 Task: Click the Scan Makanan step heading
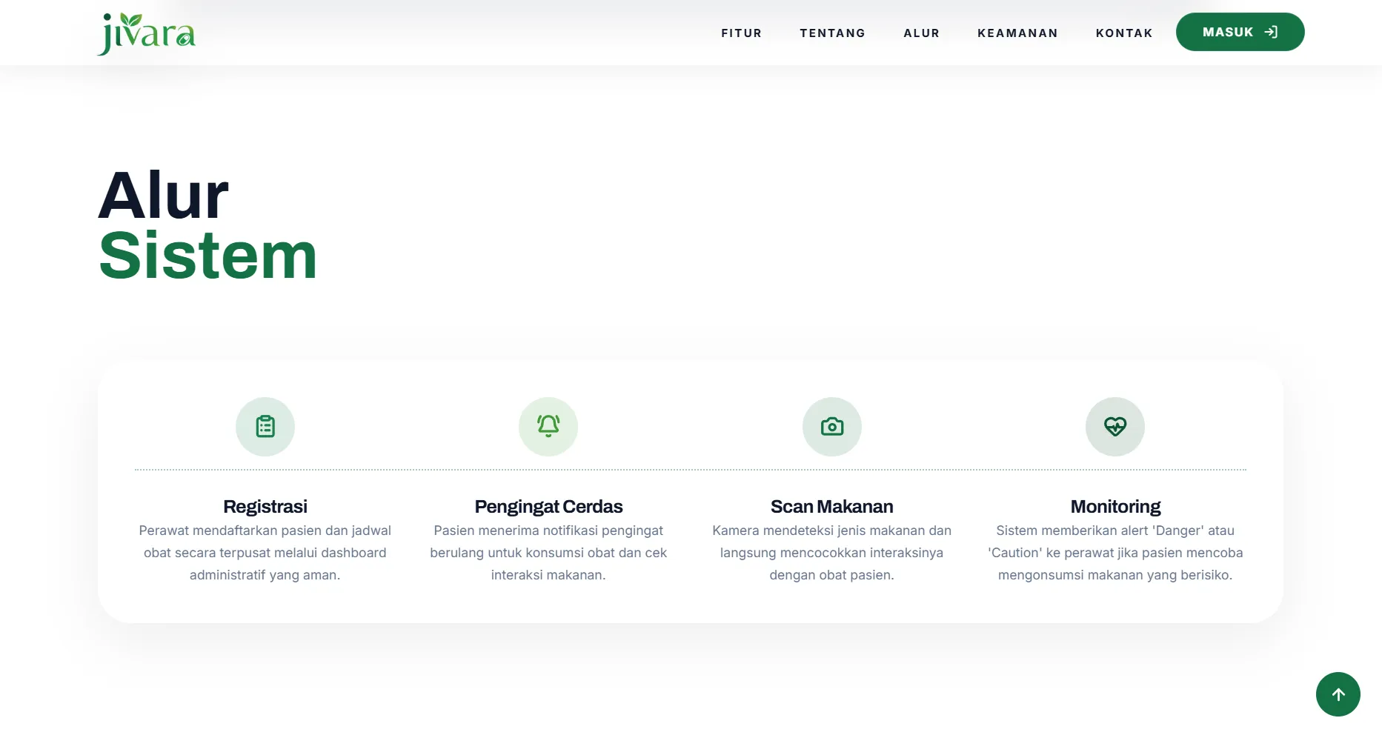832,507
